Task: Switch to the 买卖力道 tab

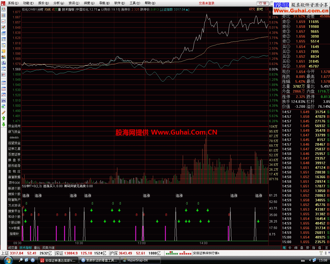Action: [48, 248]
